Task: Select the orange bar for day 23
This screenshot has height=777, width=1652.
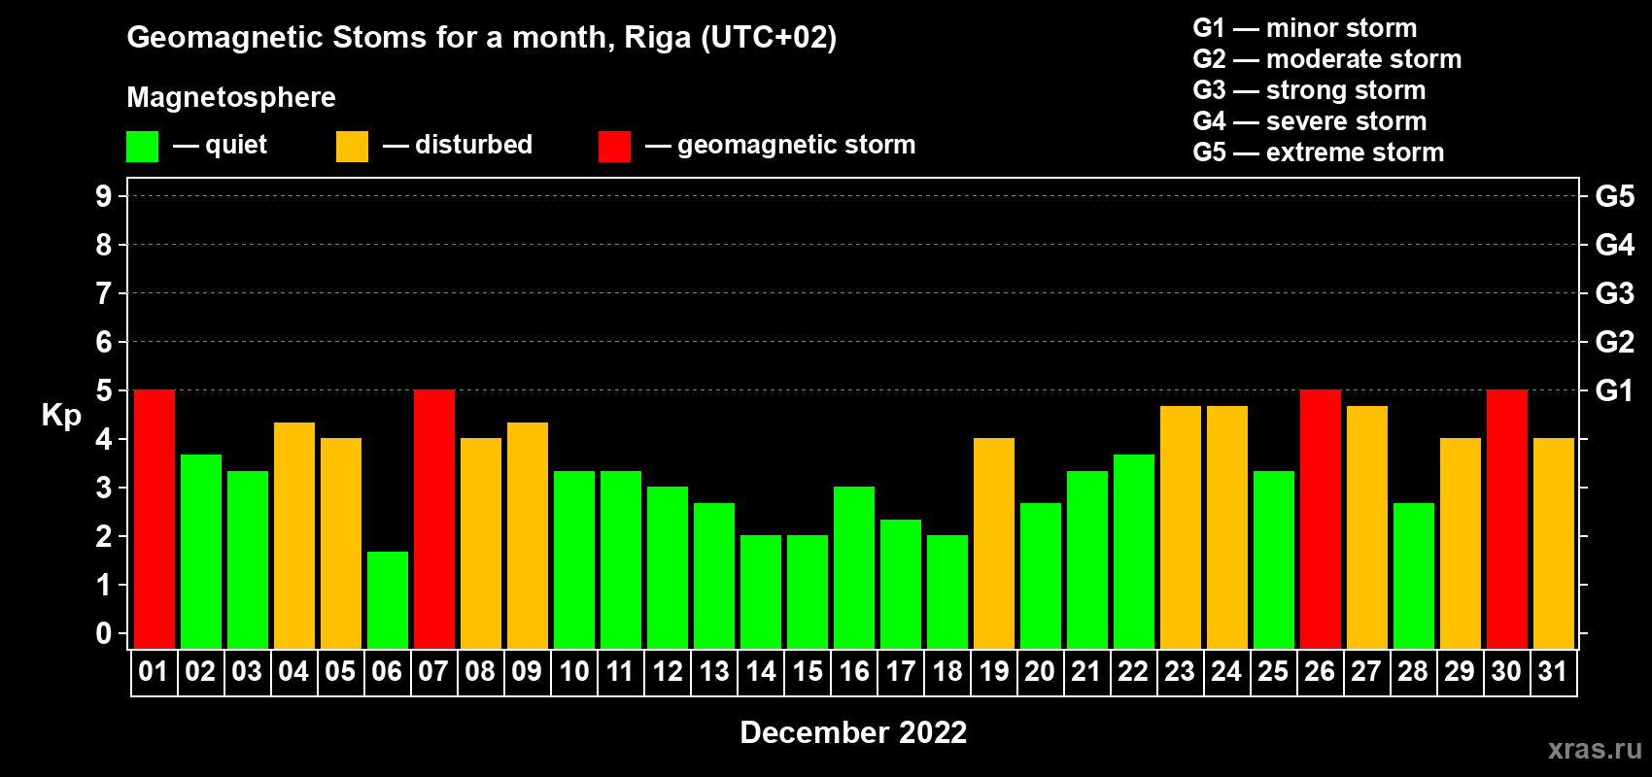Action: 1181,527
